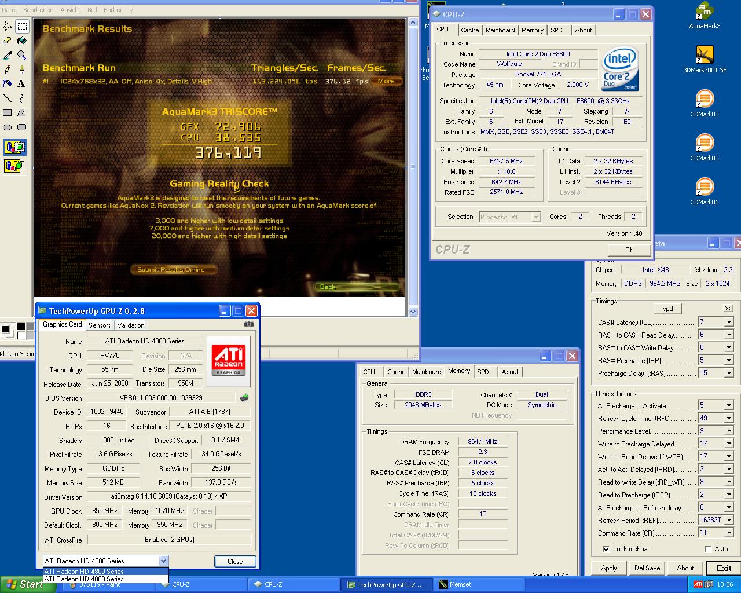Open the Farben menu in Paint
The height and width of the screenshot is (593, 741).
coord(113,10)
